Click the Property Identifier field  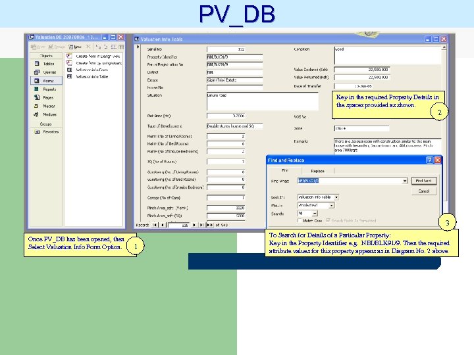(x=234, y=57)
